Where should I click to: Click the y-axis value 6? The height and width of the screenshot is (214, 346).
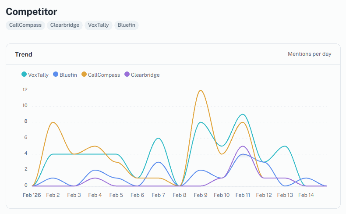[26, 137]
